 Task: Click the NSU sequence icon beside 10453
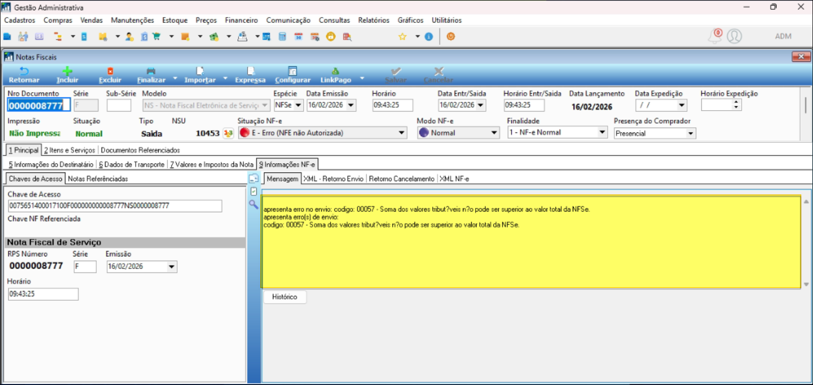pyautogui.click(x=228, y=133)
